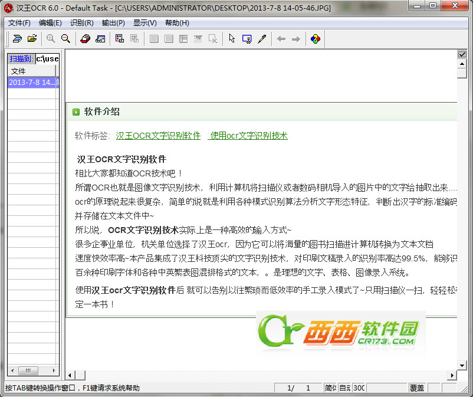Image resolution: width=473 pixels, height=397 pixels.
Task: Open the 使用ocr文字识别技术 link
Action: pos(248,136)
